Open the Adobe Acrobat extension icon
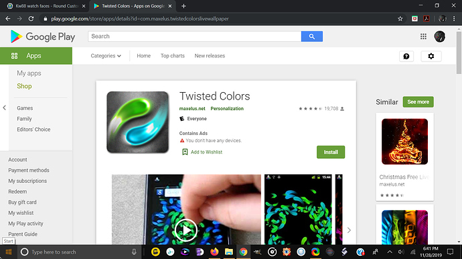Screen dimensions: 462x259 (427, 19)
